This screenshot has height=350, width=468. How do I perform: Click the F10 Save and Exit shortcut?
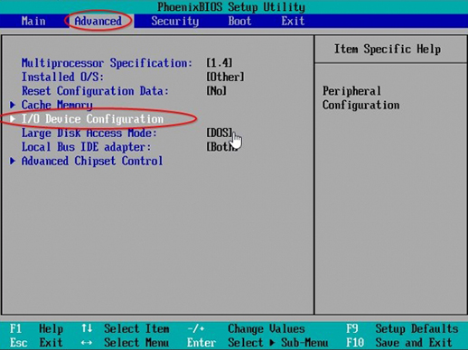(x=399, y=343)
